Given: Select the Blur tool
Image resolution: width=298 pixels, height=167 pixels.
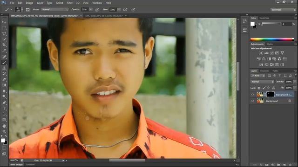Looking at the screenshot, I should (4, 91).
